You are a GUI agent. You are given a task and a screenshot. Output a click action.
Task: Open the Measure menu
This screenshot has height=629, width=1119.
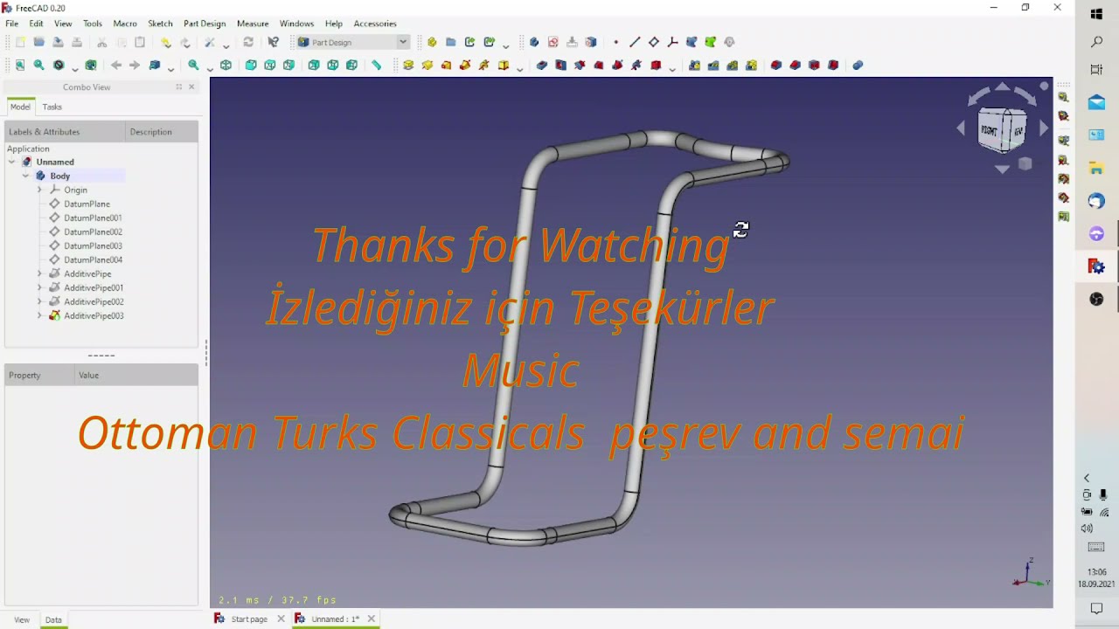253,24
